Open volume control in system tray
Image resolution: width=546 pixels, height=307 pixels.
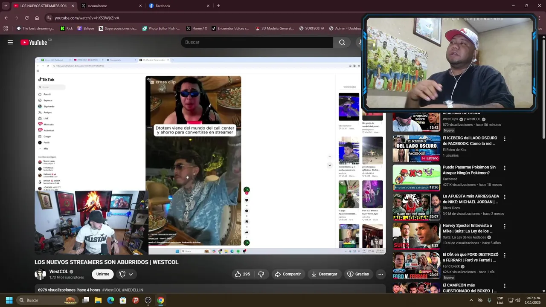[x=518, y=300]
